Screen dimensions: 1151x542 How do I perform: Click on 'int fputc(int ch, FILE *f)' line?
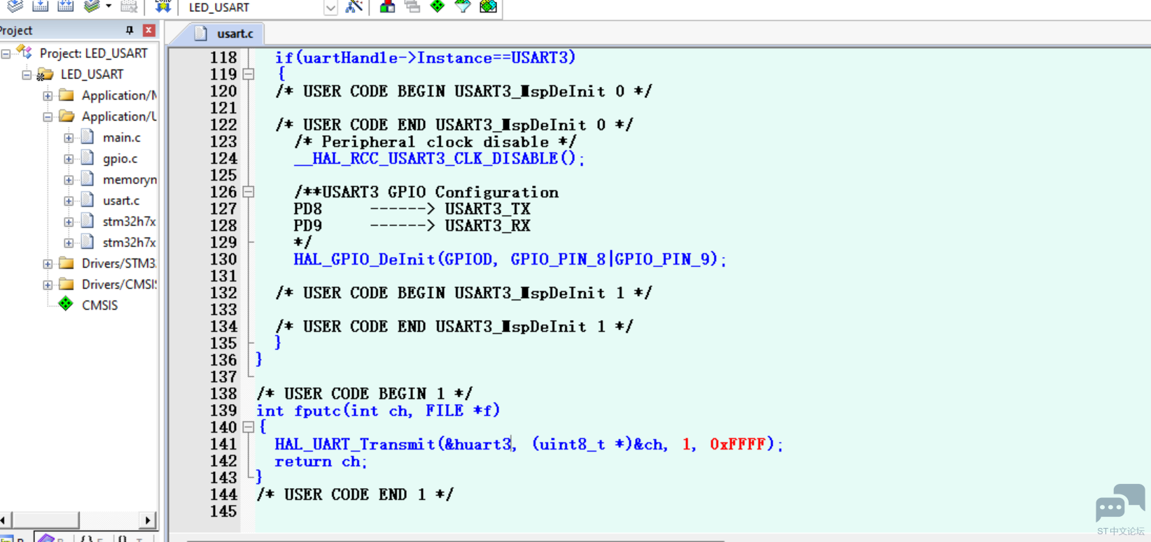tap(378, 410)
